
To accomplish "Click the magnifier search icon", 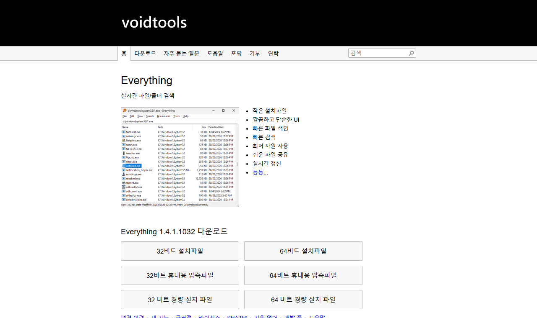I will pyautogui.click(x=412, y=53).
